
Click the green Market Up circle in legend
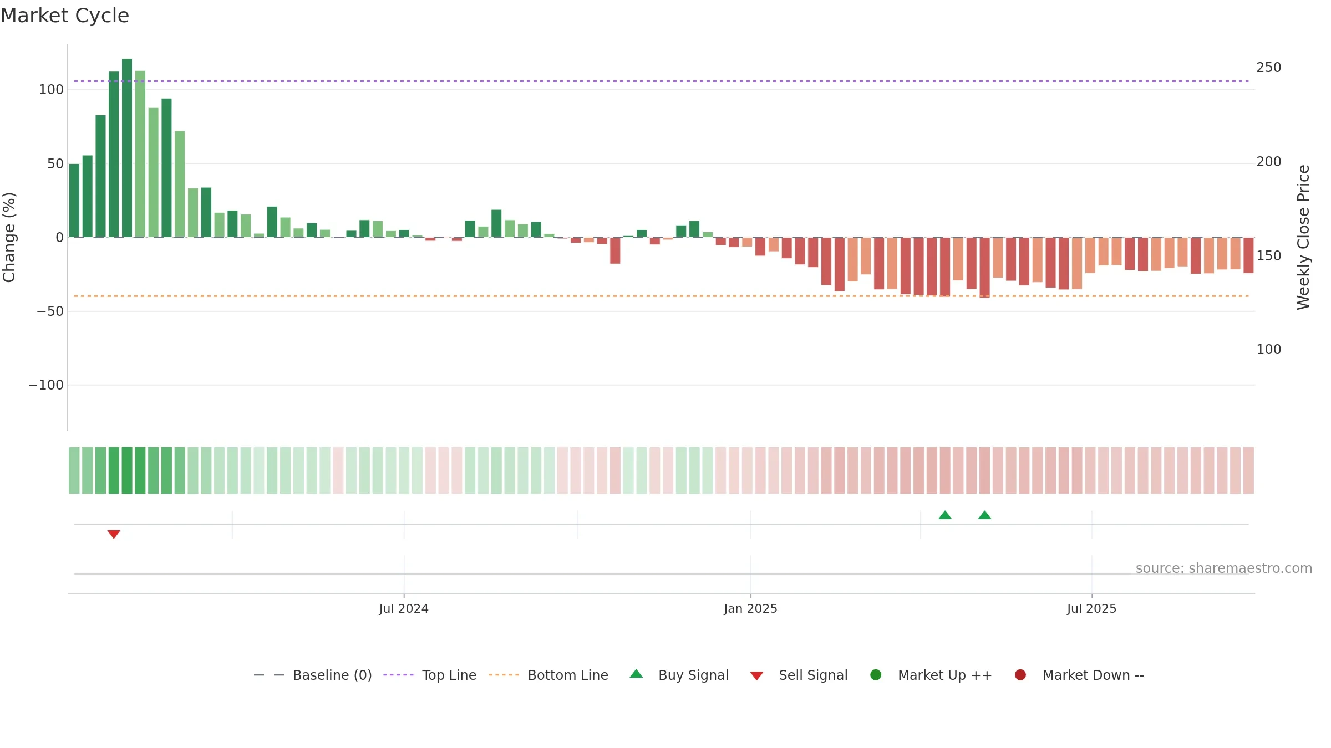876,675
